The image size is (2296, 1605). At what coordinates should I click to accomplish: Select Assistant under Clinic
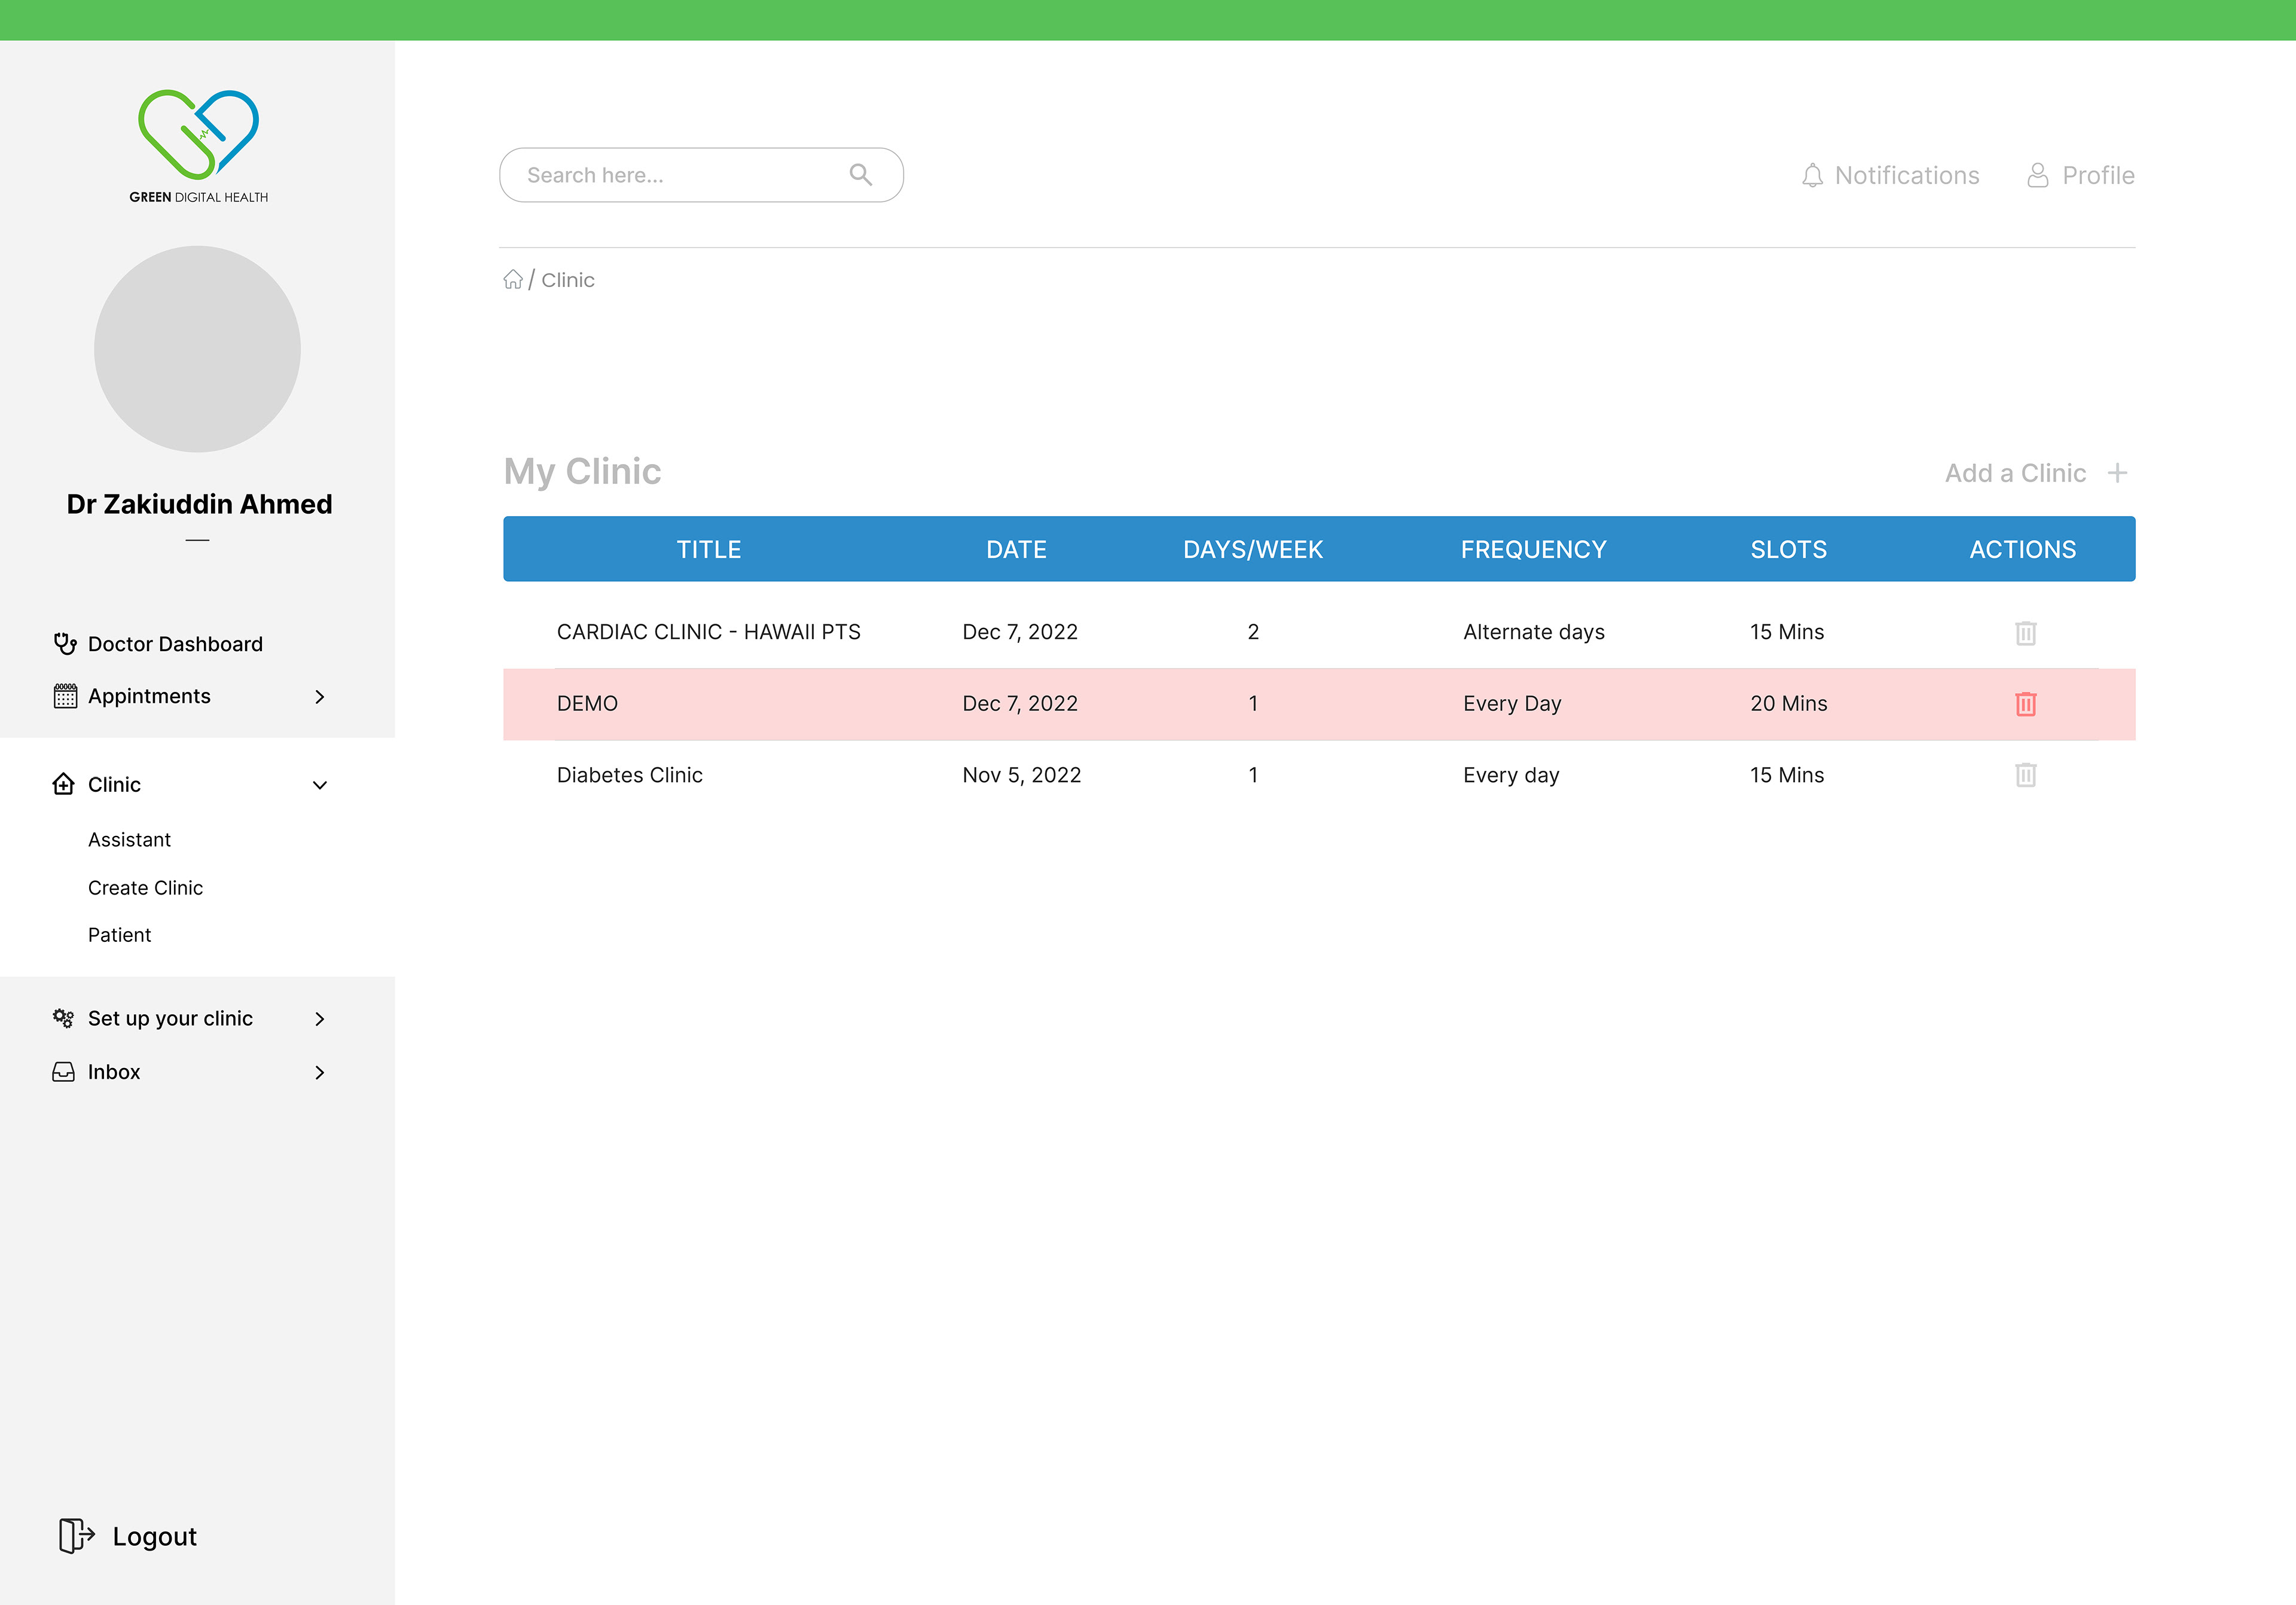[x=129, y=840]
